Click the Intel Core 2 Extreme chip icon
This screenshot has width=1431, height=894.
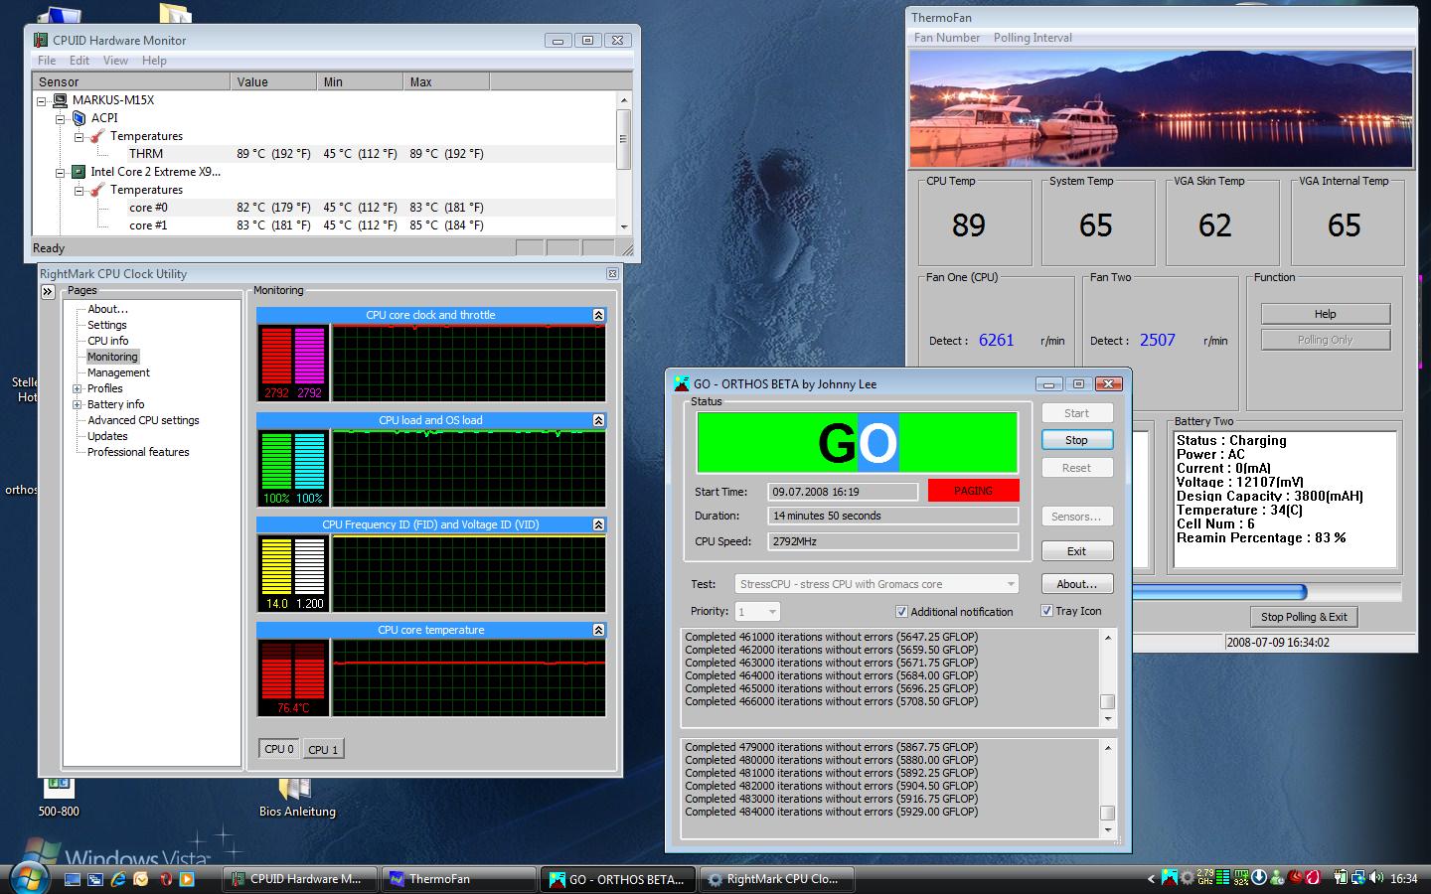click(x=79, y=172)
